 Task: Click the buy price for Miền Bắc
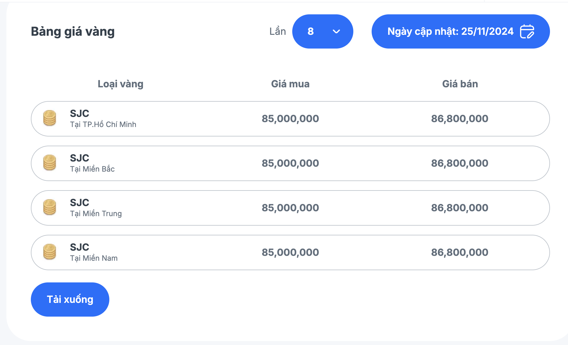290,163
